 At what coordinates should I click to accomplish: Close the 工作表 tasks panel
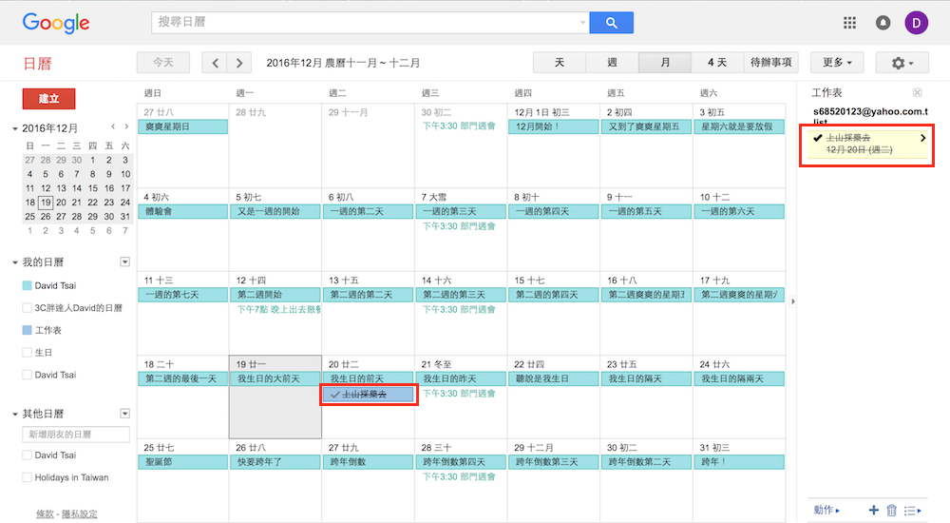pos(917,92)
